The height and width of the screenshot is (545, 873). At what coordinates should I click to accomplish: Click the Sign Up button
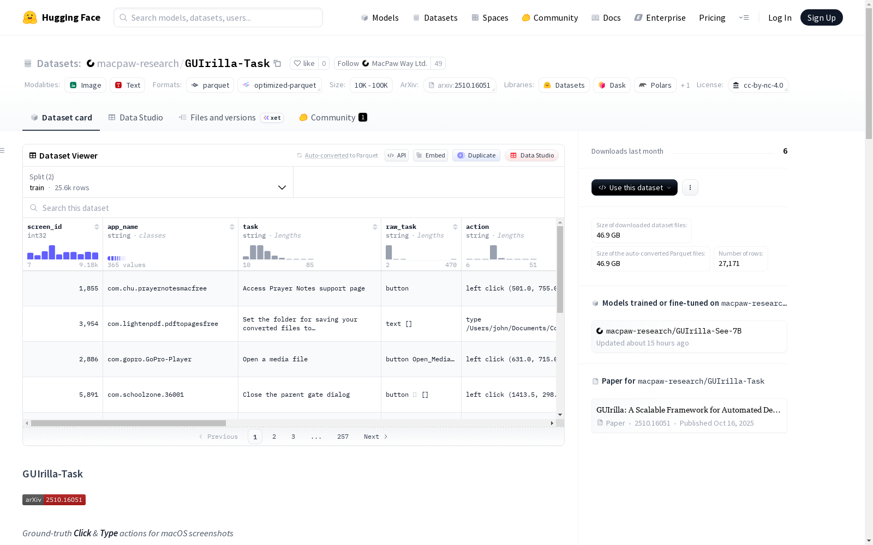pyautogui.click(x=821, y=17)
